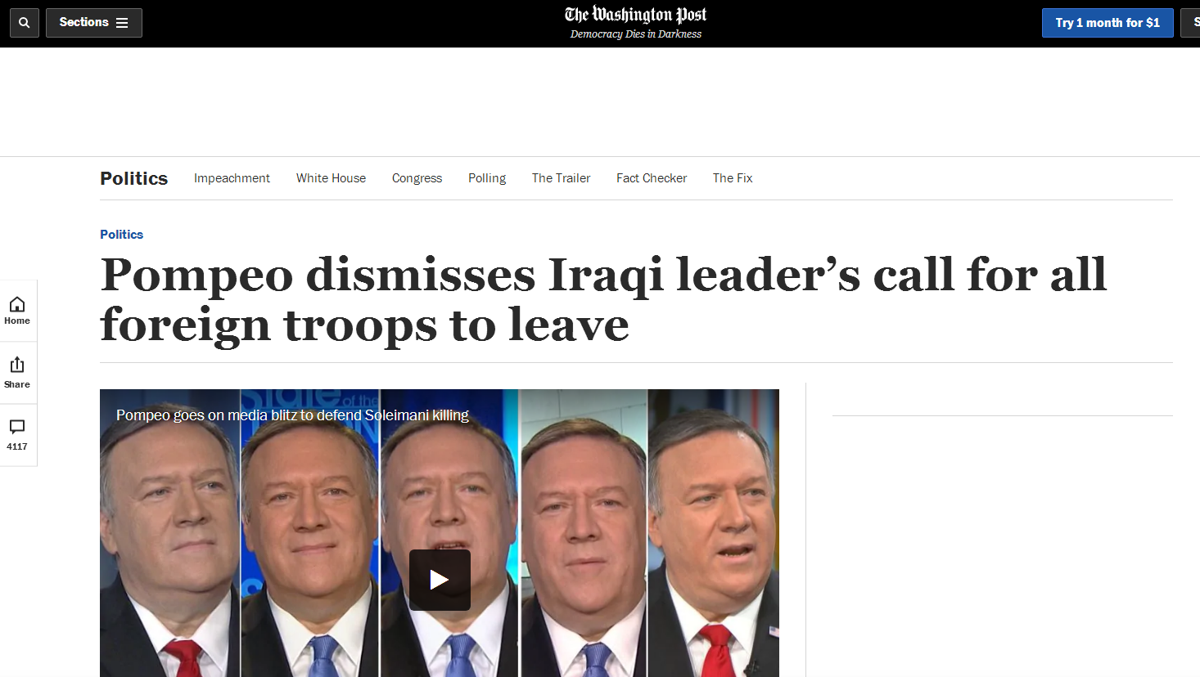Viewport: 1200px width, 677px height.
Task: Go to White House section
Action: [331, 178]
